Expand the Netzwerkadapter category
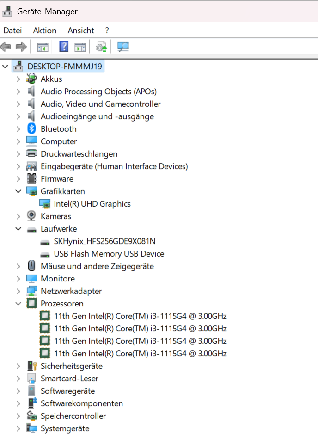 click(x=18, y=291)
